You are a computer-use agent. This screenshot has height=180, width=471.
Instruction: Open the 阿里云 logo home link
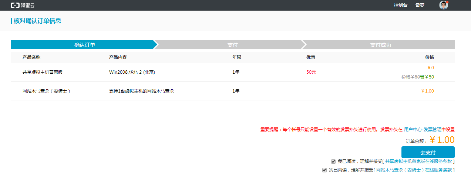pyautogui.click(x=23, y=5)
